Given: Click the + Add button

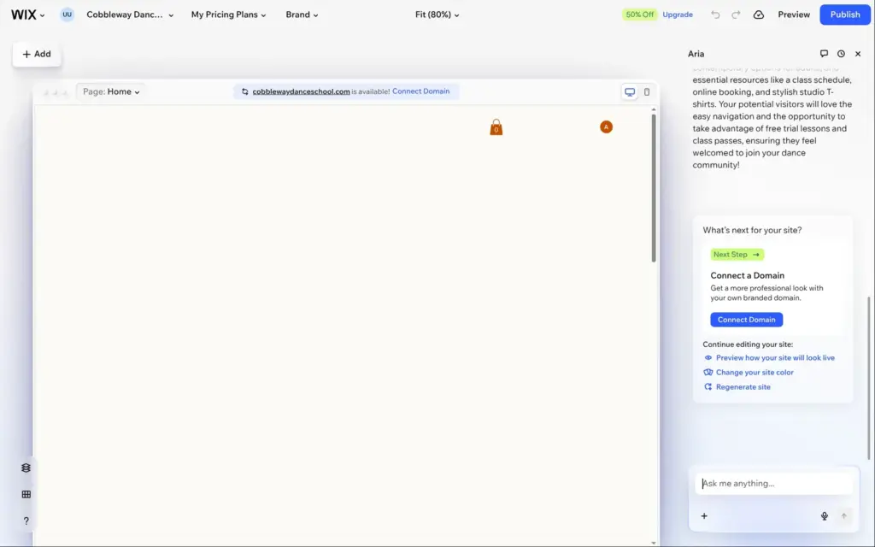Looking at the screenshot, I should tap(37, 54).
